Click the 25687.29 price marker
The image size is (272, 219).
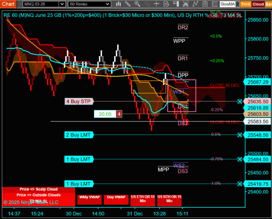coord(257,82)
